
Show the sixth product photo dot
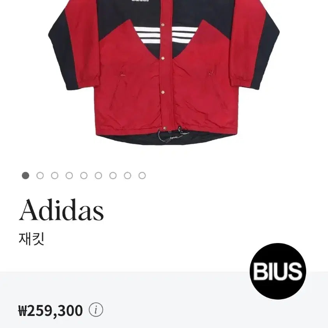pyautogui.click(x=98, y=176)
